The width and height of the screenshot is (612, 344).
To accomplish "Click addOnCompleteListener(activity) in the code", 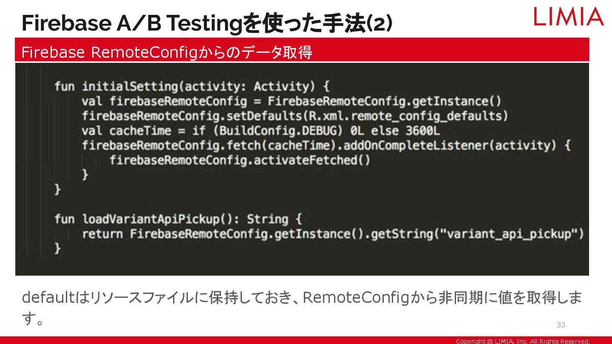I will [450, 145].
